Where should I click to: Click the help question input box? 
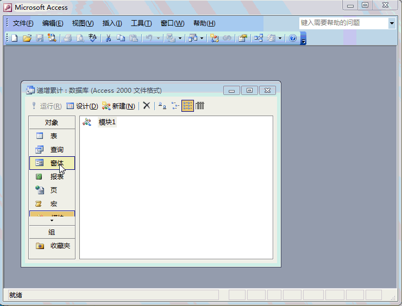tap(344, 23)
